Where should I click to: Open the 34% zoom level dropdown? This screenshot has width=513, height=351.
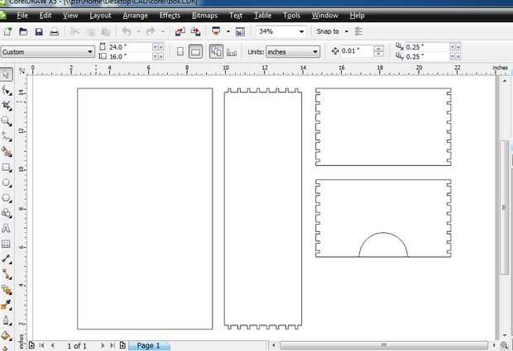coord(301,31)
